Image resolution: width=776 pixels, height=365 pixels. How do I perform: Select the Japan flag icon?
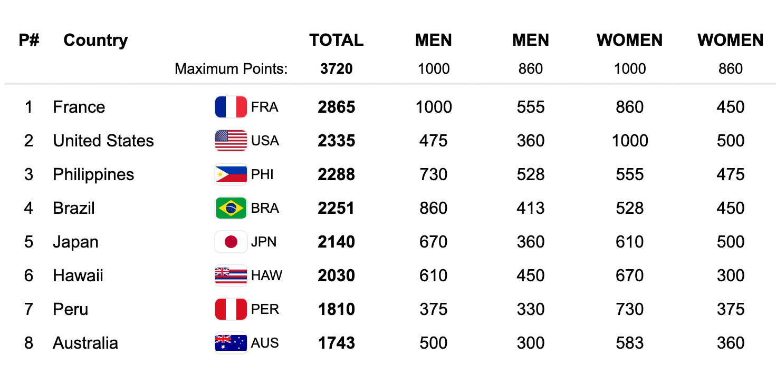click(231, 242)
